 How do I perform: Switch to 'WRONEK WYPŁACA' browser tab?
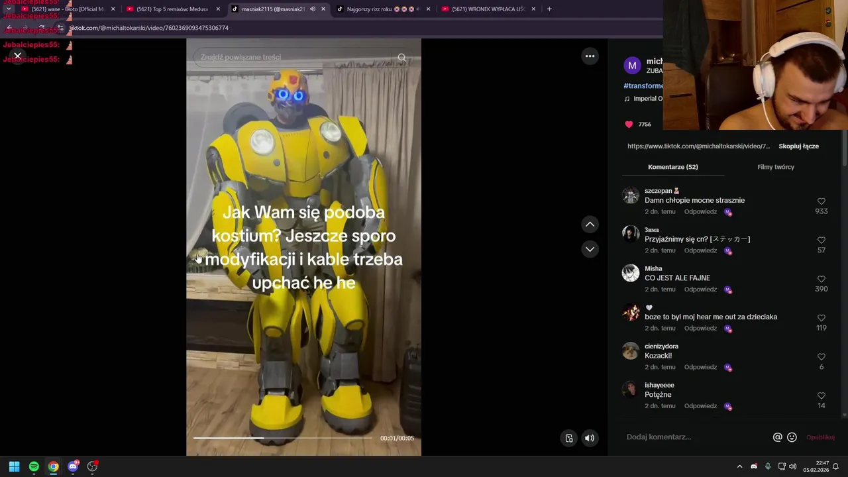click(488, 9)
